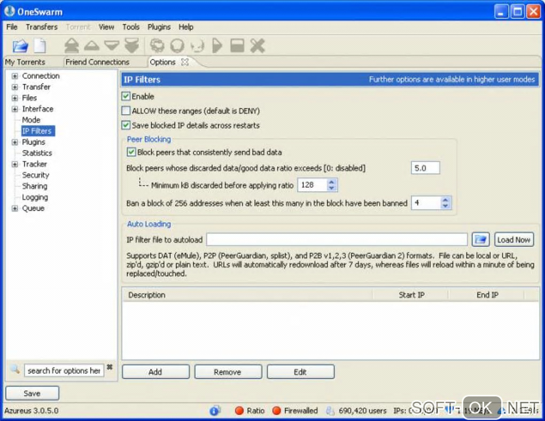This screenshot has width=545, height=421.
Task: Expand the Files tree node
Action: [x=14, y=98]
